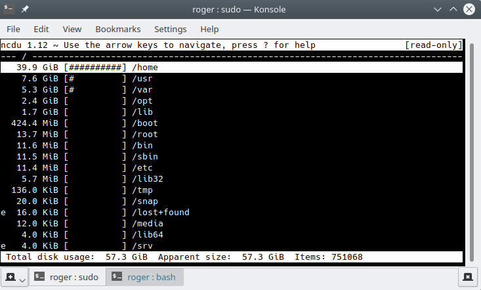Open the new tab button

pyautogui.click(x=11, y=278)
